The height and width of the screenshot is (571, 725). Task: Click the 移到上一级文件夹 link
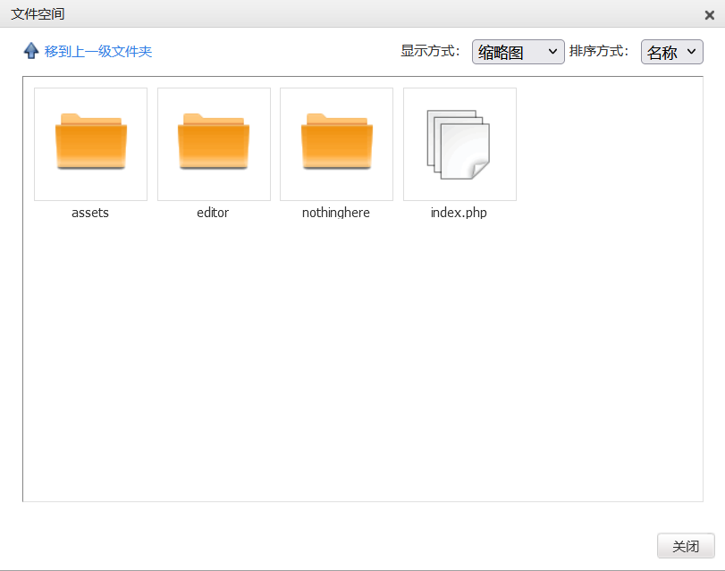click(x=98, y=51)
